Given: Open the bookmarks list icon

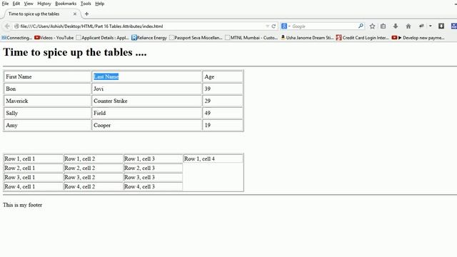Looking at the screenshot, I should 383,26.
